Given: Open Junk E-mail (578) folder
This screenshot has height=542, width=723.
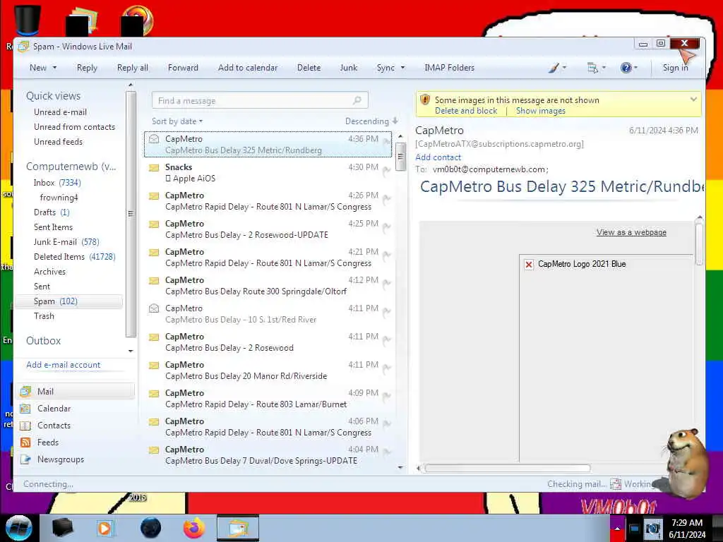Looking at the screenshot, I should [66, 242].
